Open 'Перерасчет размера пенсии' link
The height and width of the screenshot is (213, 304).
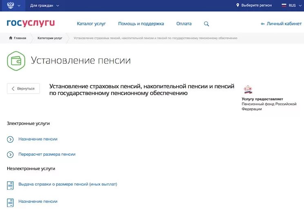pyautogui.click(x=47, y=154)
